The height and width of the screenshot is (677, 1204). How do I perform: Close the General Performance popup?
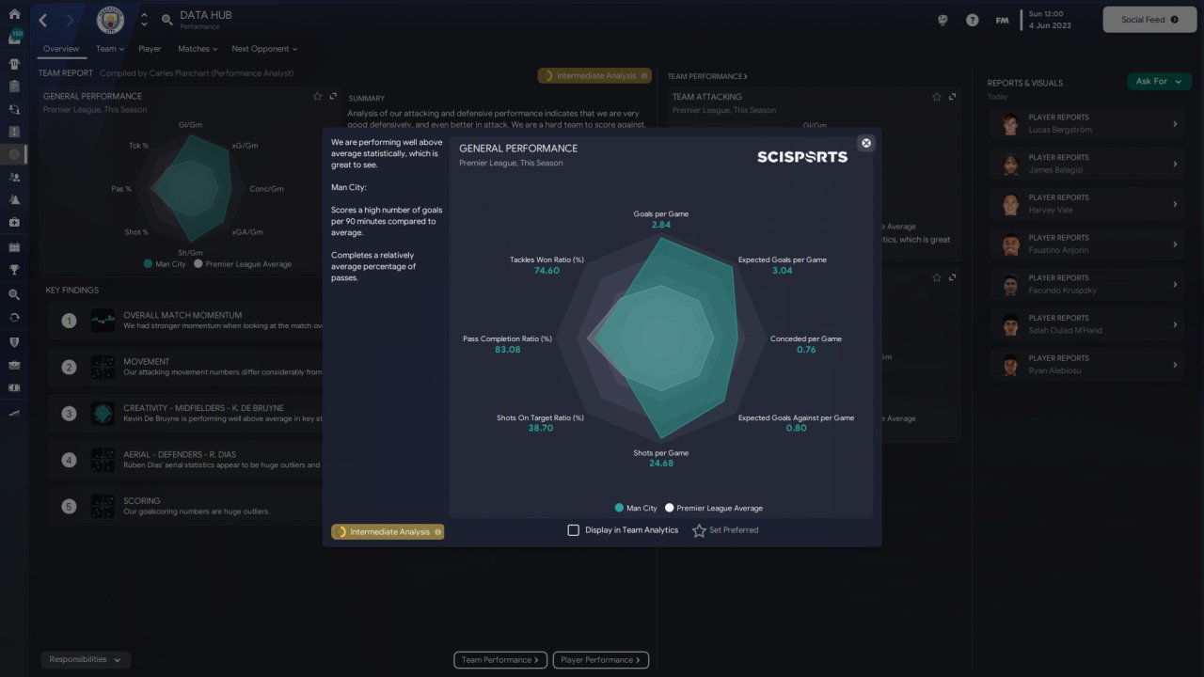(x=866, y=143)
